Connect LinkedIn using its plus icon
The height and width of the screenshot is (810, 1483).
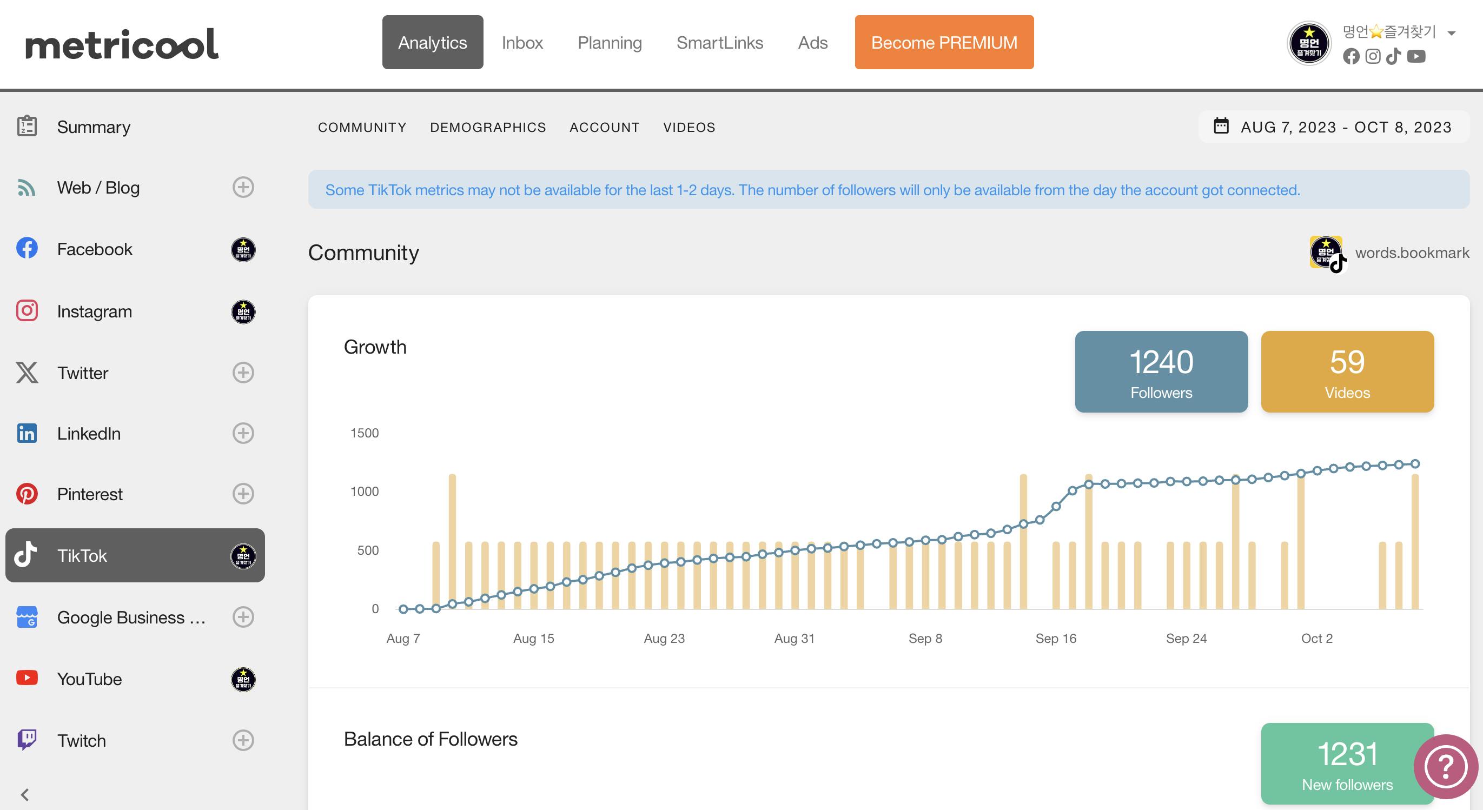coord(243,433)
